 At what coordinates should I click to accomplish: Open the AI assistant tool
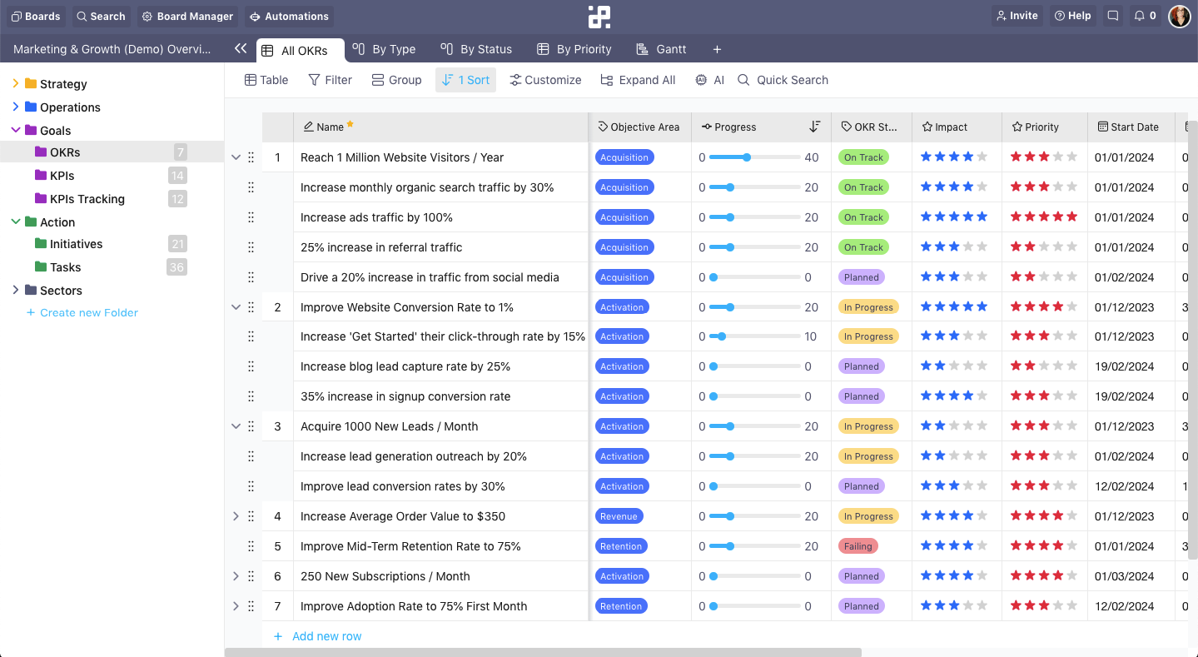[x=709, y=80]
